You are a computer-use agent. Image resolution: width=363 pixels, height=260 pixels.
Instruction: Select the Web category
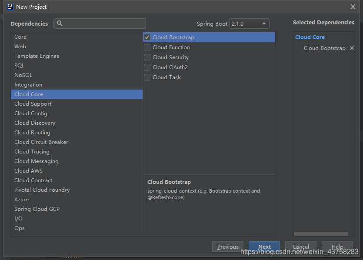coord(77,47)
